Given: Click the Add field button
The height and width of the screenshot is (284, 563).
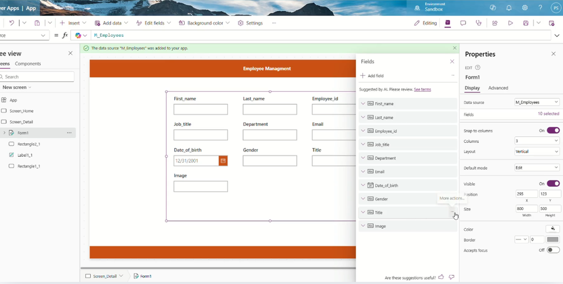Looking at the screenshot, I should pyautogui.click(x=372, y=76).
